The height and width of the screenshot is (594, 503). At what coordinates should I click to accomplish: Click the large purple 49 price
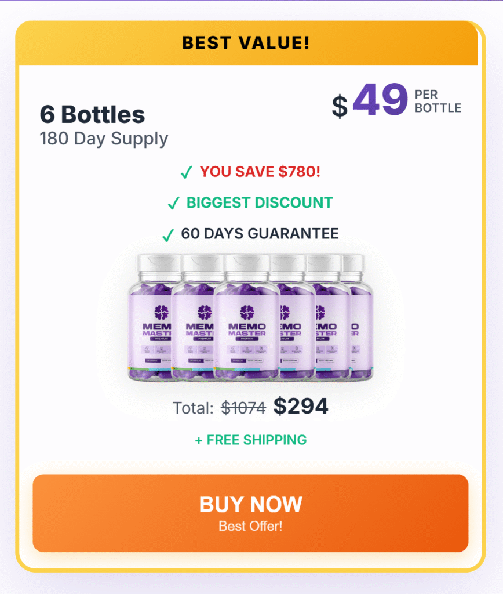tap(380, 99)
